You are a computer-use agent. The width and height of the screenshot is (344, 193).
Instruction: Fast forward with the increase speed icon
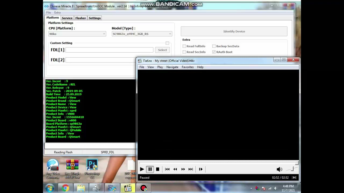(183, 169)
